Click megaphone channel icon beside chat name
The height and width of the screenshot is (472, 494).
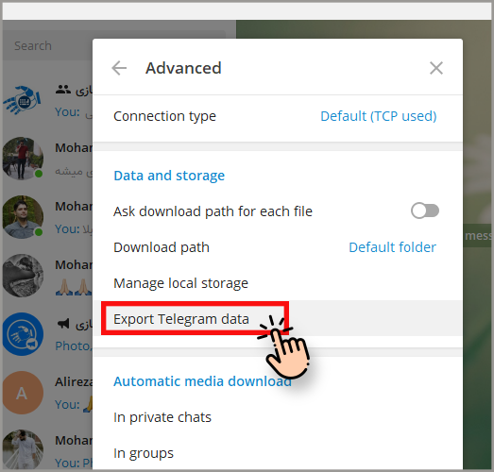click(x=63, y=323)
